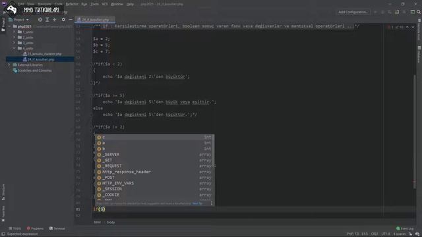Collapse the 4_unite folder
This screenshot has width=422, height=237.
click(15, 48)
